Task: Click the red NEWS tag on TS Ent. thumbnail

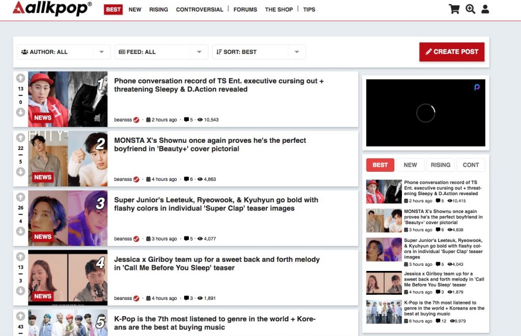Action: [x=43, y=117]
